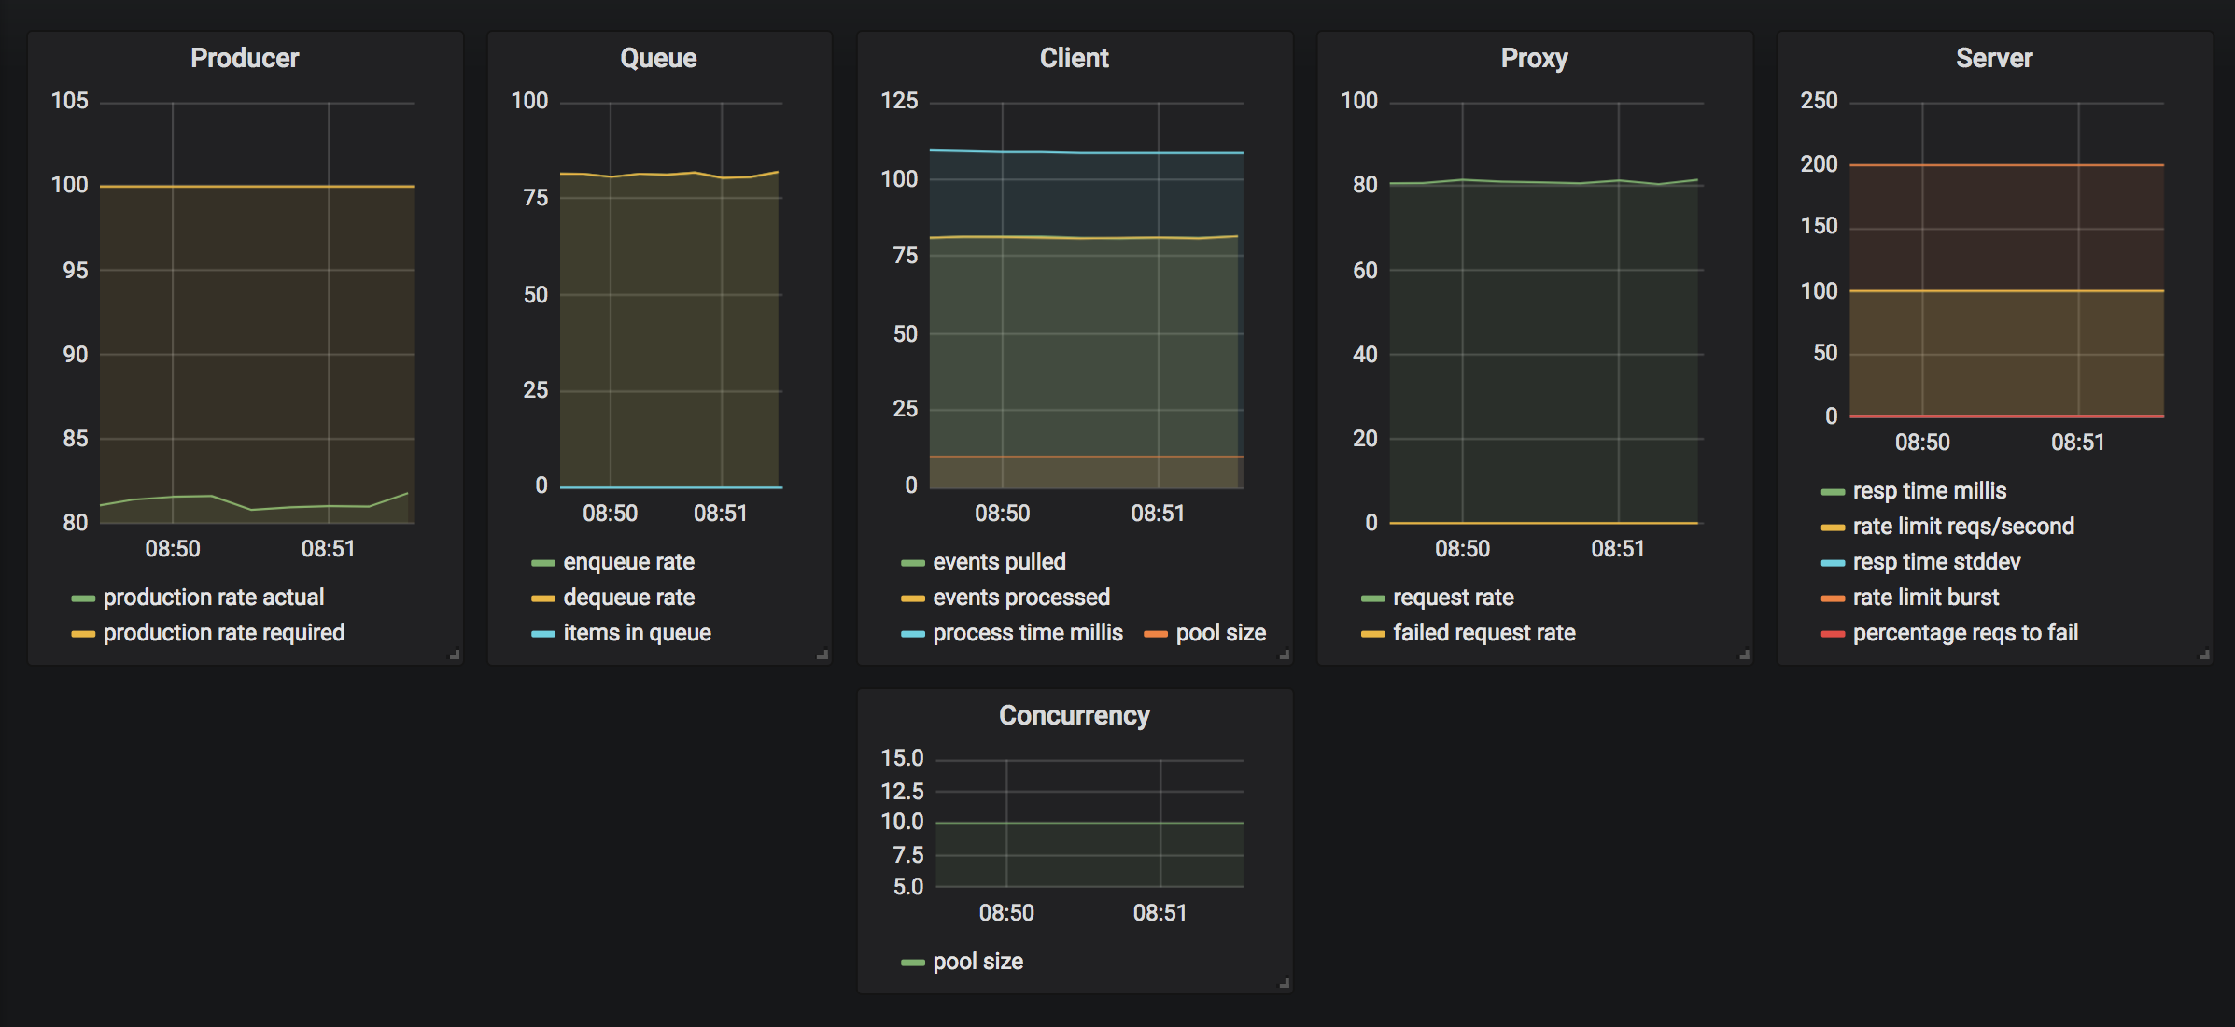Click 250 y-axis label in Server
This screenshot has width=2235, height=1027.
pos(1819,101)
